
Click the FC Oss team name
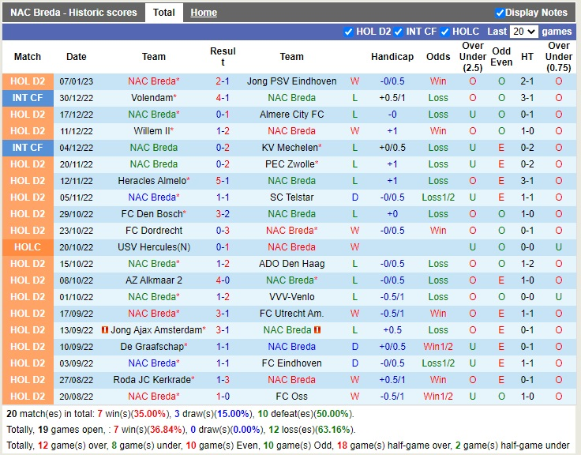(291, 396)
